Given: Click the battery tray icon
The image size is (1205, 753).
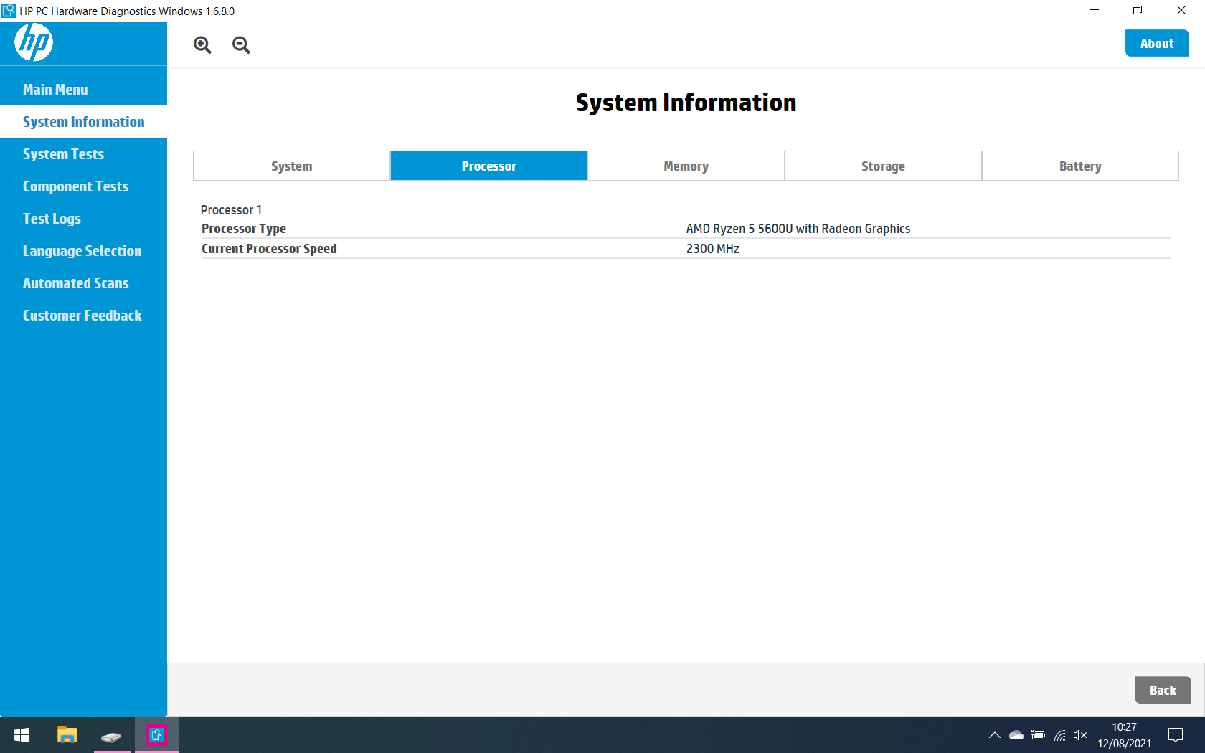Looking at the screenshot, I should pos(1037,735).
